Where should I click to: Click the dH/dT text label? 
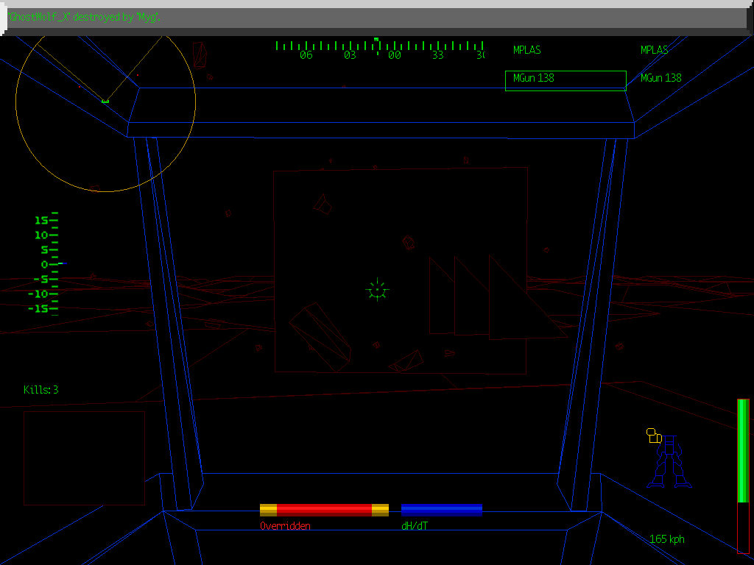(x=414, y=526)
